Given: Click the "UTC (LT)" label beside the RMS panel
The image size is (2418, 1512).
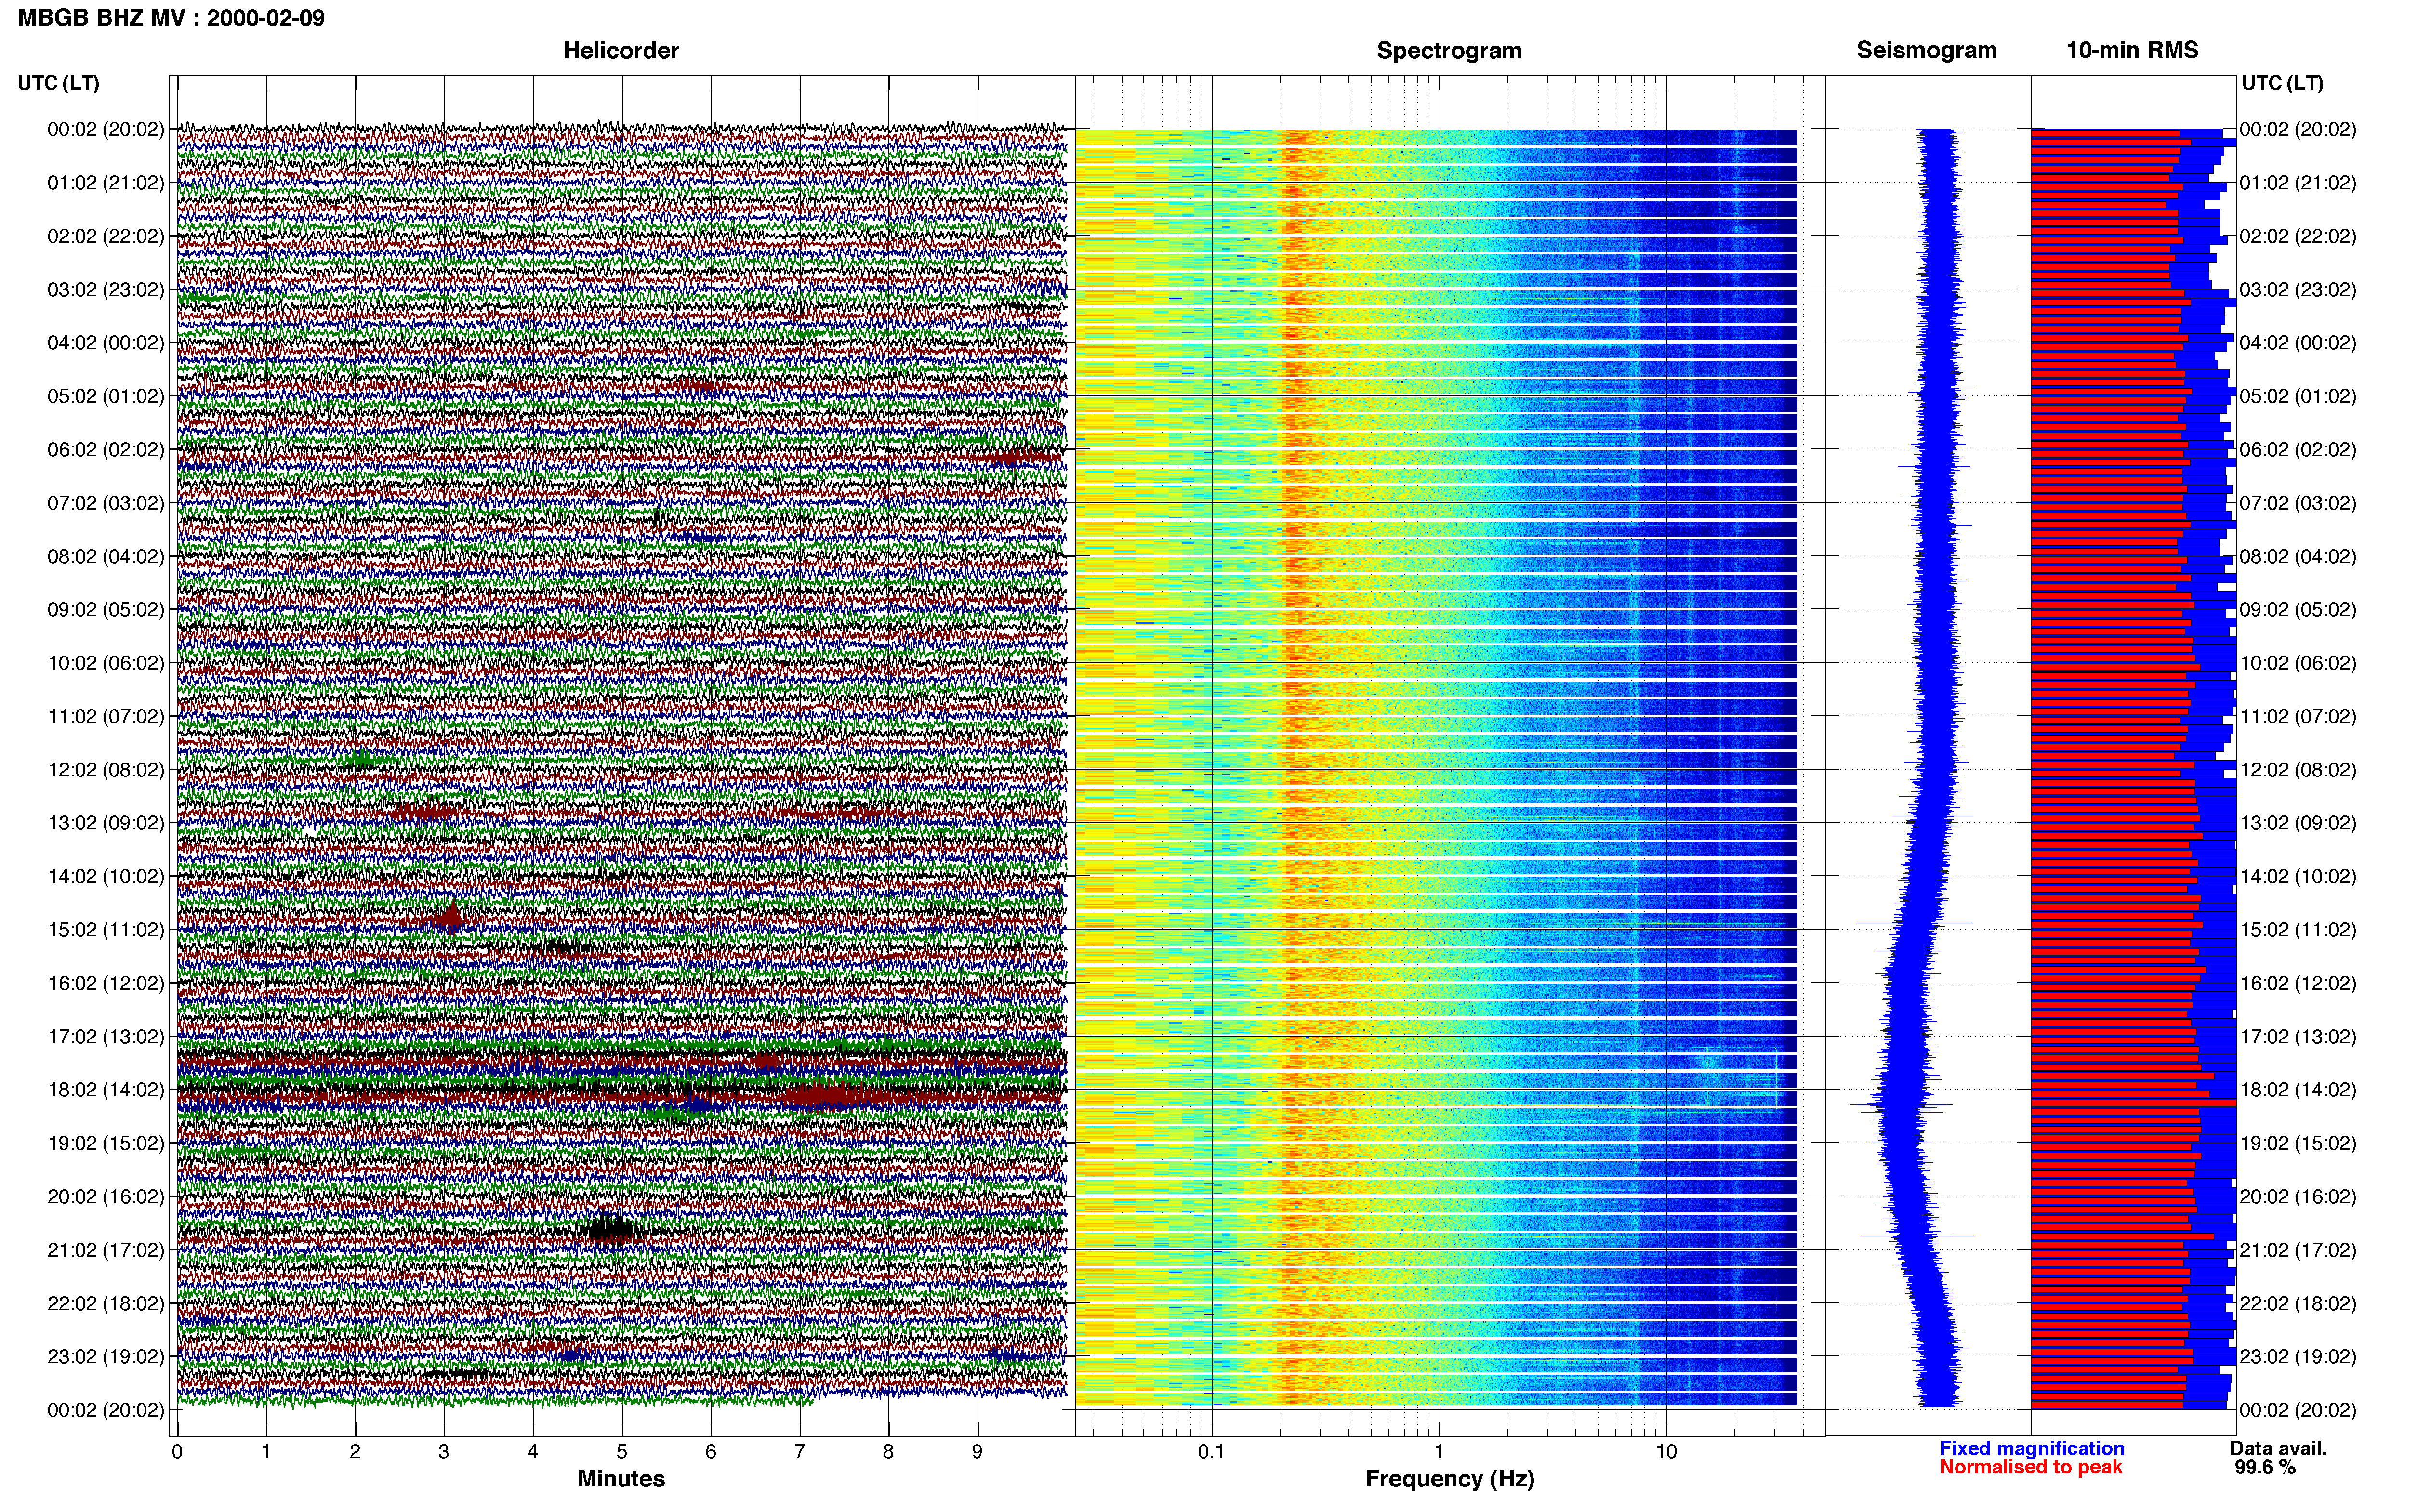Looking at the screenshot, I should pyautogui.click(x=2282, y=83).
